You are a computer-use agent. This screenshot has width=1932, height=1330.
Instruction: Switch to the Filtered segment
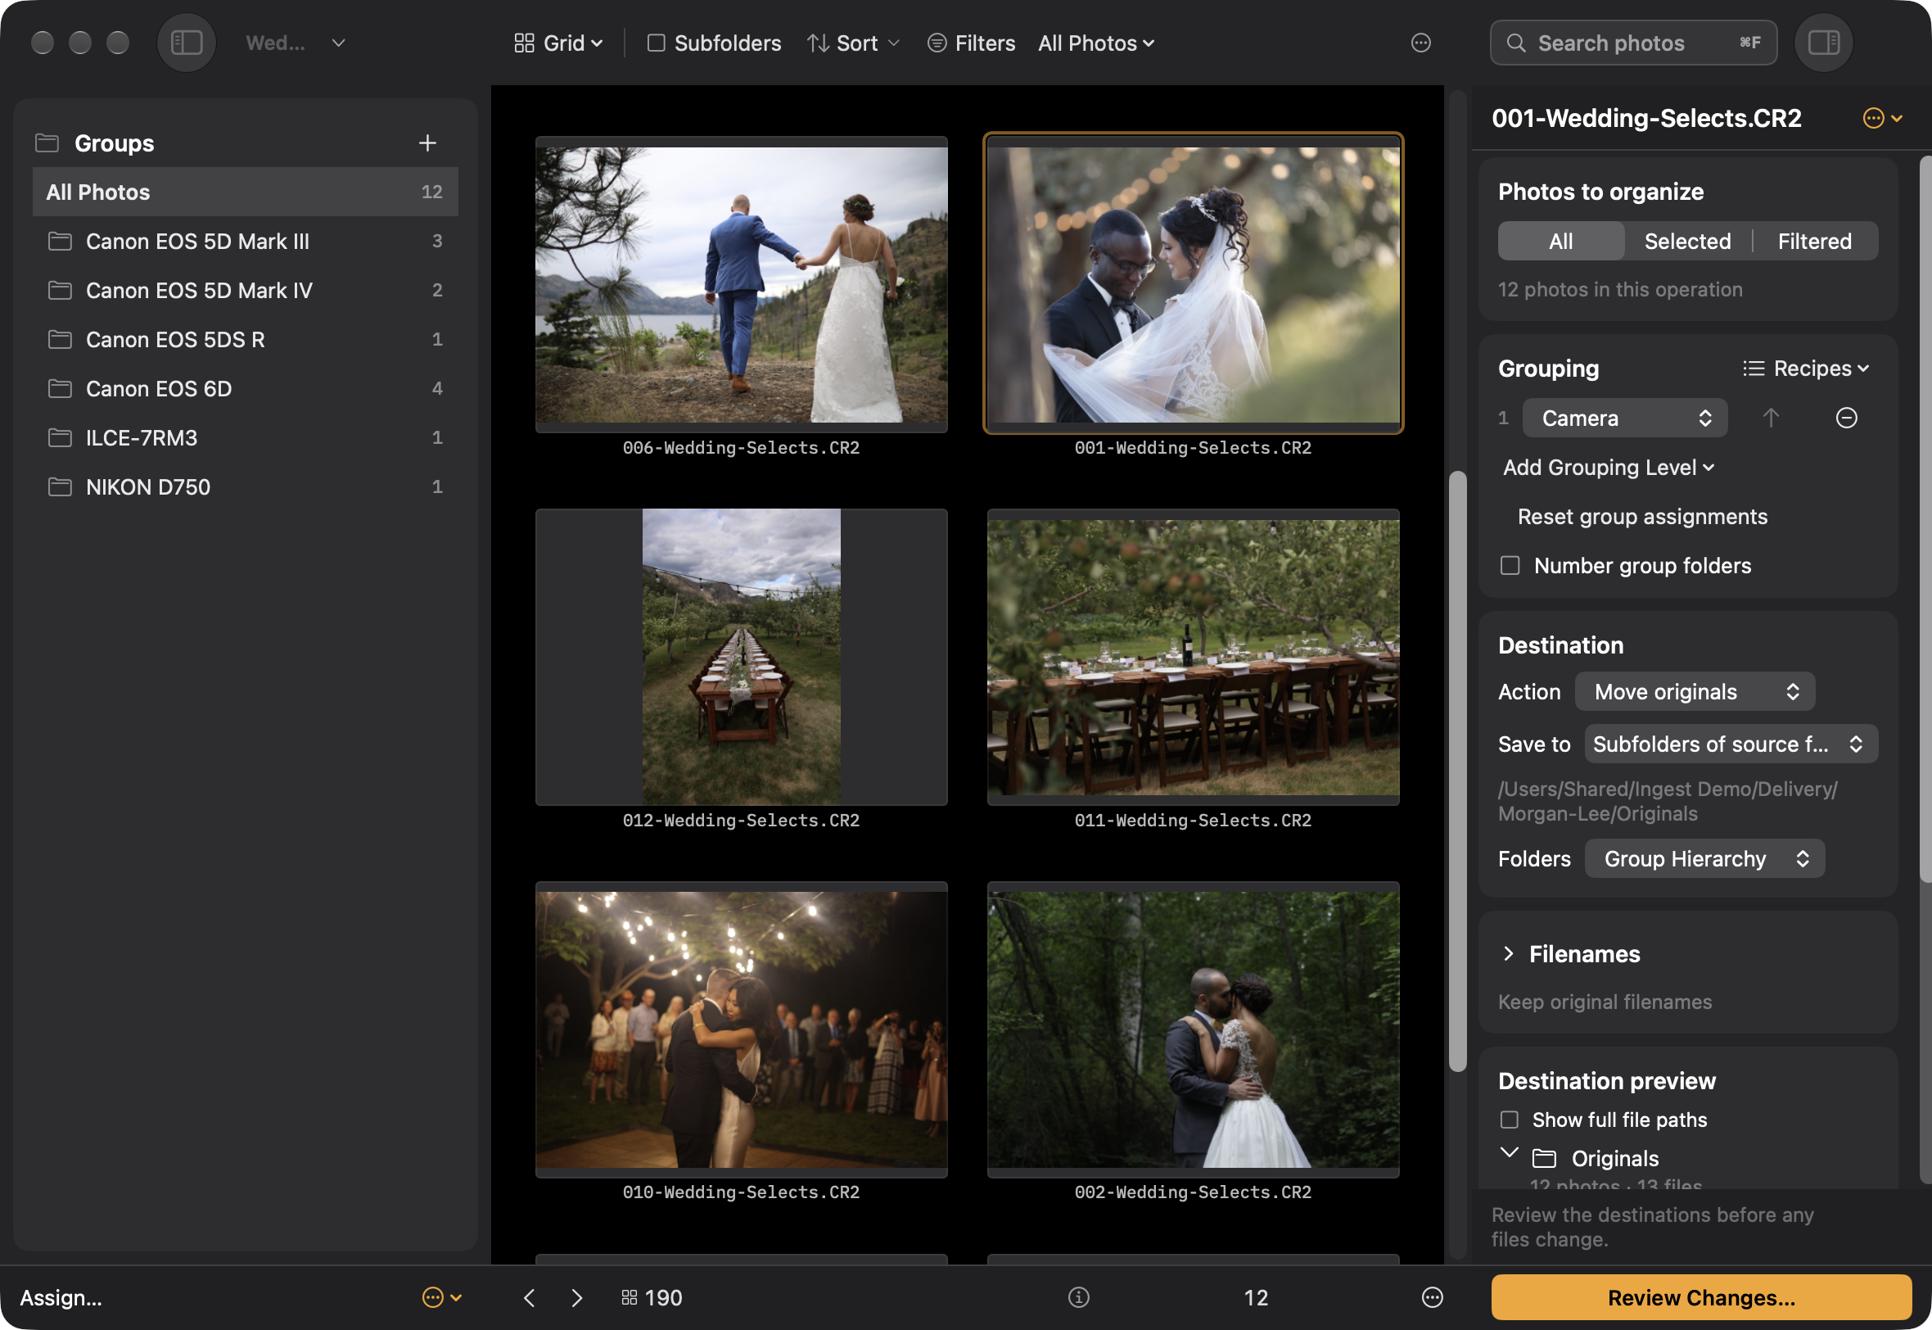click(x=1815, y=241)
